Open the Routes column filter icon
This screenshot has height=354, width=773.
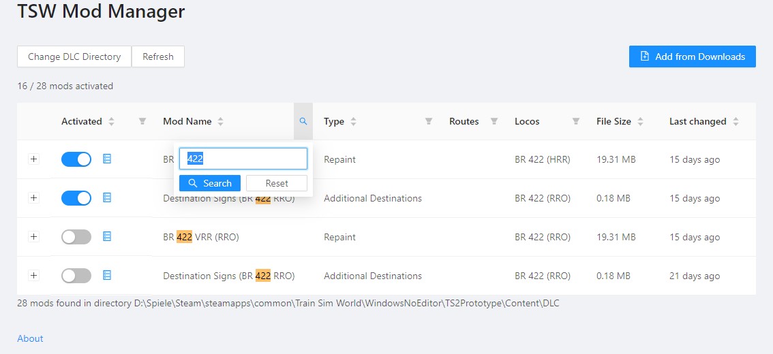click(494, 121)
